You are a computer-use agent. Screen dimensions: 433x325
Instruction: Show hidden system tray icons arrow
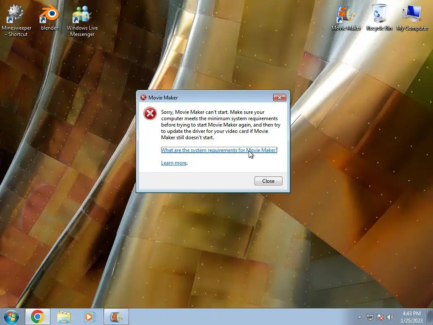(x=359, y=317)
